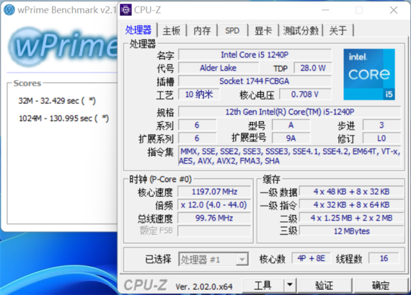Screen dimensions: 411x295
Task: Click the 10 纳米 process value
Action: 199,94
